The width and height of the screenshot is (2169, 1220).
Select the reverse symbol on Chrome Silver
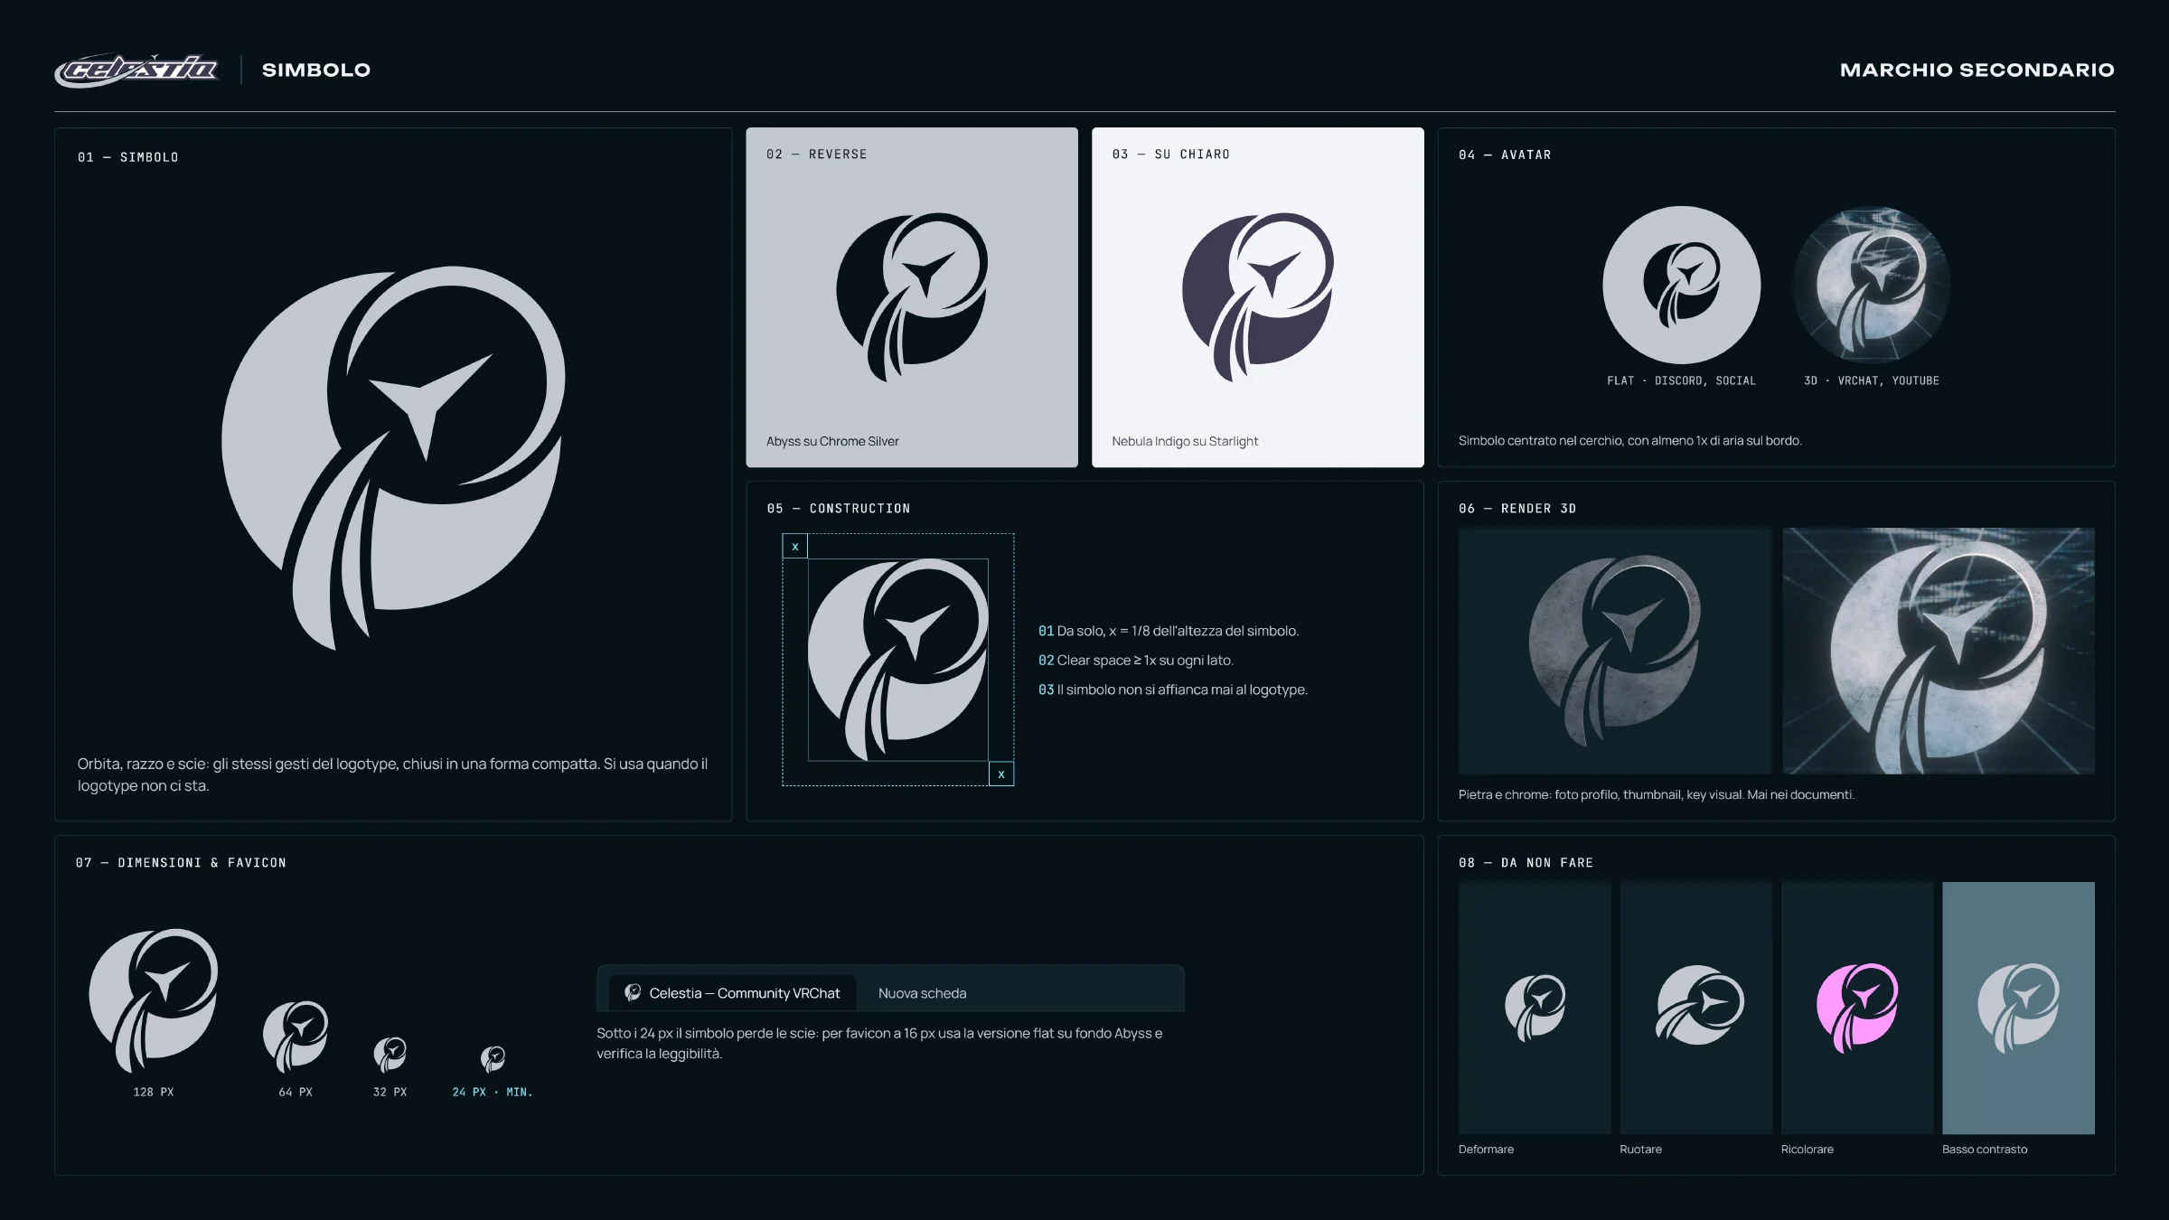tap(912, 297)
